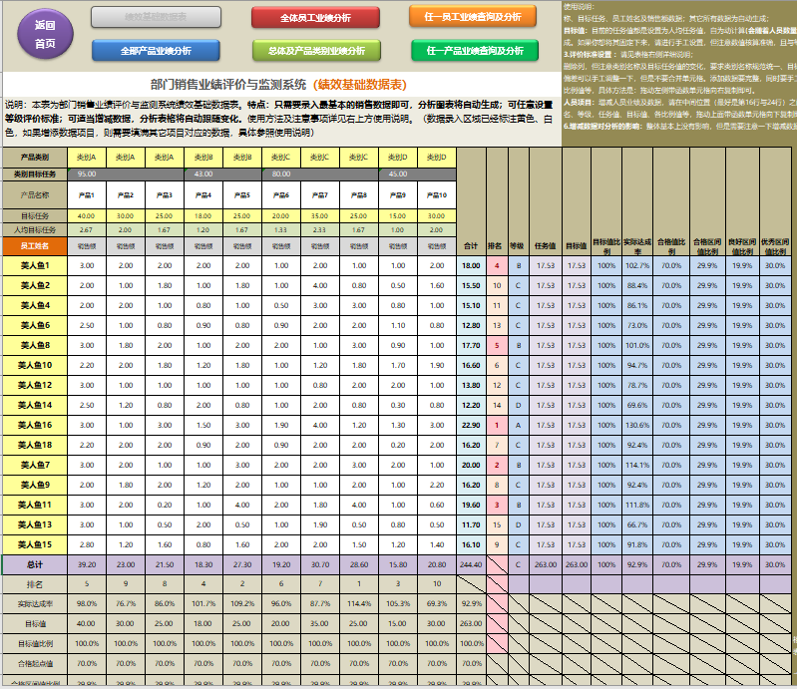This screenshot has height=689, width=797.
Task: Select category target cell showing 43.00
Action: pyautogui.click(x=223, y=174)
